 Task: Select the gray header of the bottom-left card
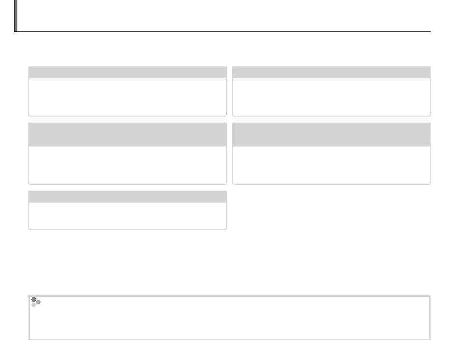pos(128,197)
